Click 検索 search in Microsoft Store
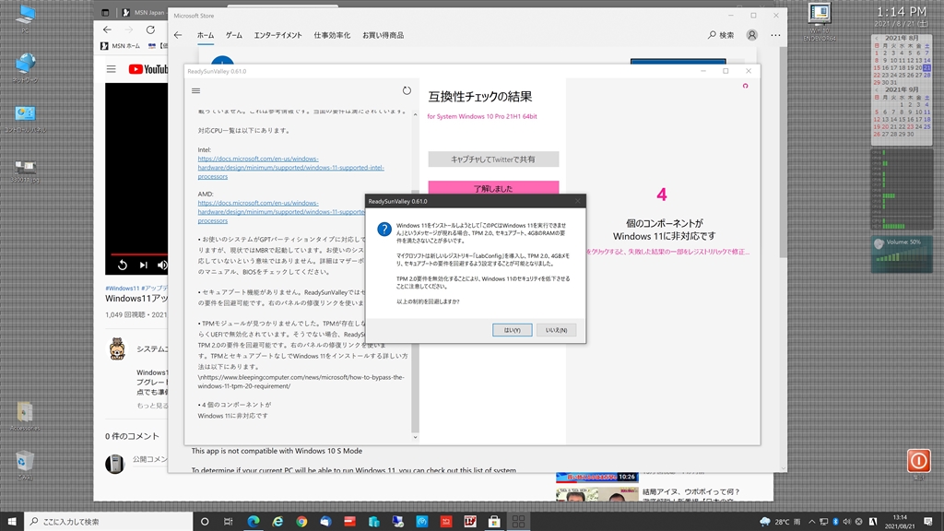Screen dimensions: 944x531 click(721, 35)
